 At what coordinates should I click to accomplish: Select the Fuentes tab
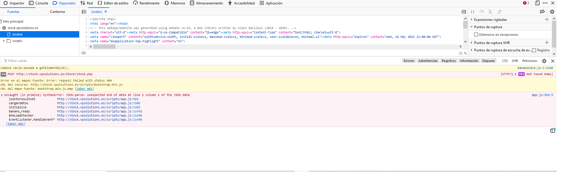14,12
